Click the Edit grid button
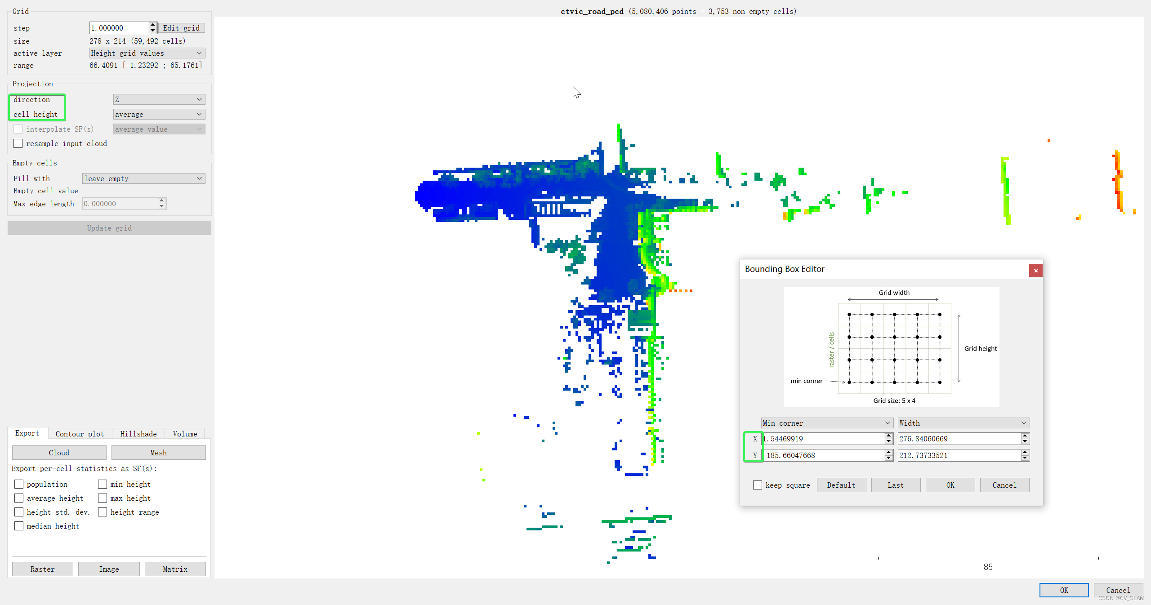Screen dimensions: 1151x605 [x=181, y=27]
